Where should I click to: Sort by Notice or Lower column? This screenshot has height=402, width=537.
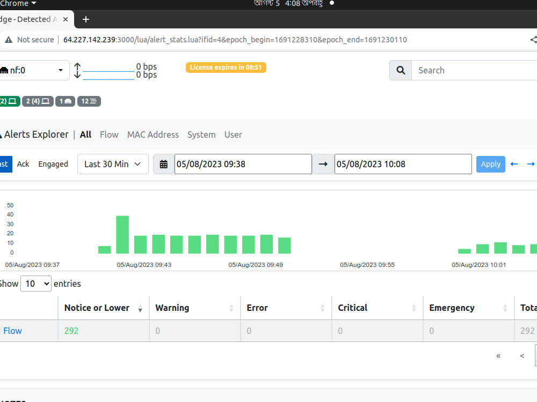click(x=104, y=308)
